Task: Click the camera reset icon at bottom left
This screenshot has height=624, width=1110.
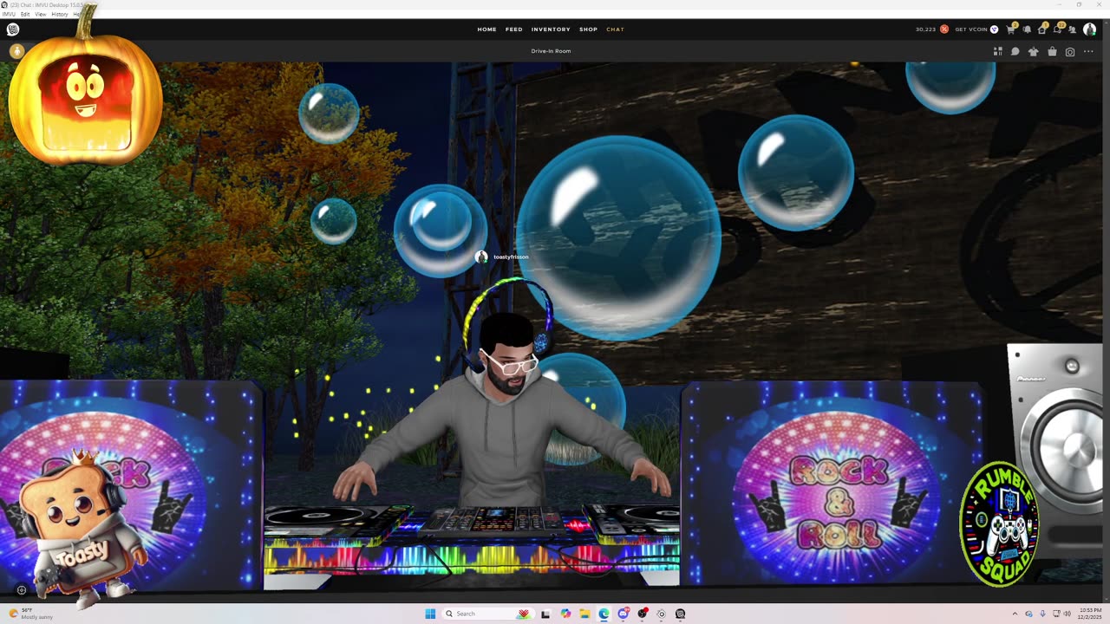Action: pyautogui.click(x=22, y=590)
